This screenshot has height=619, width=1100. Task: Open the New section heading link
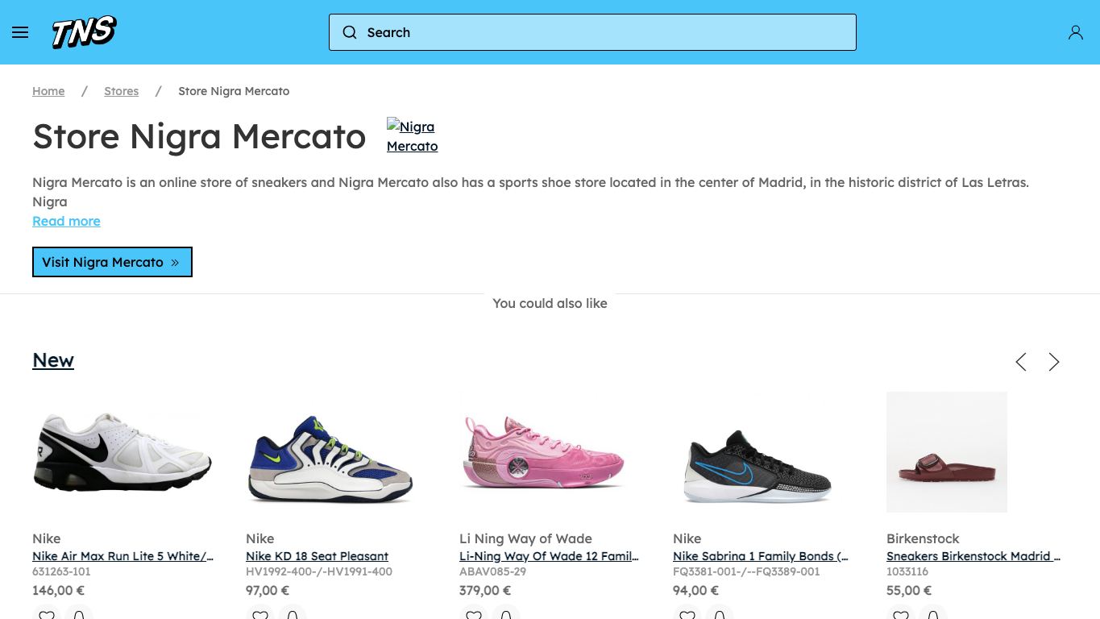[x=53, y=360]
